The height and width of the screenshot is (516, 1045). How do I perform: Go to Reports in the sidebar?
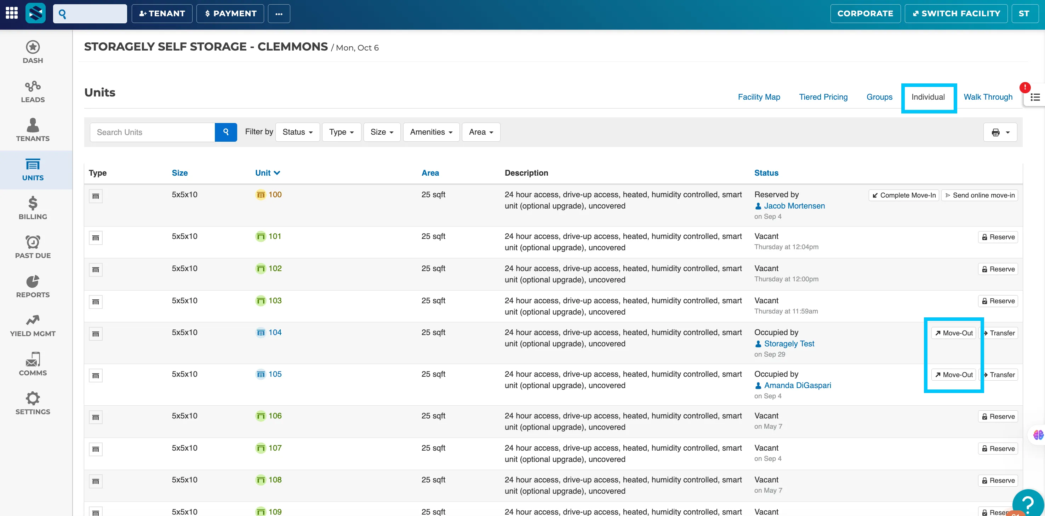33,286
